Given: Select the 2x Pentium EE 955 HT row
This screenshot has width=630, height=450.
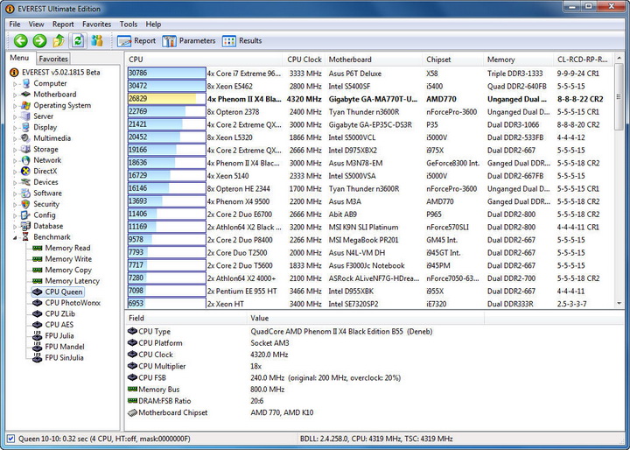Looking at the screenshot, I should click(x=369, y=291).
